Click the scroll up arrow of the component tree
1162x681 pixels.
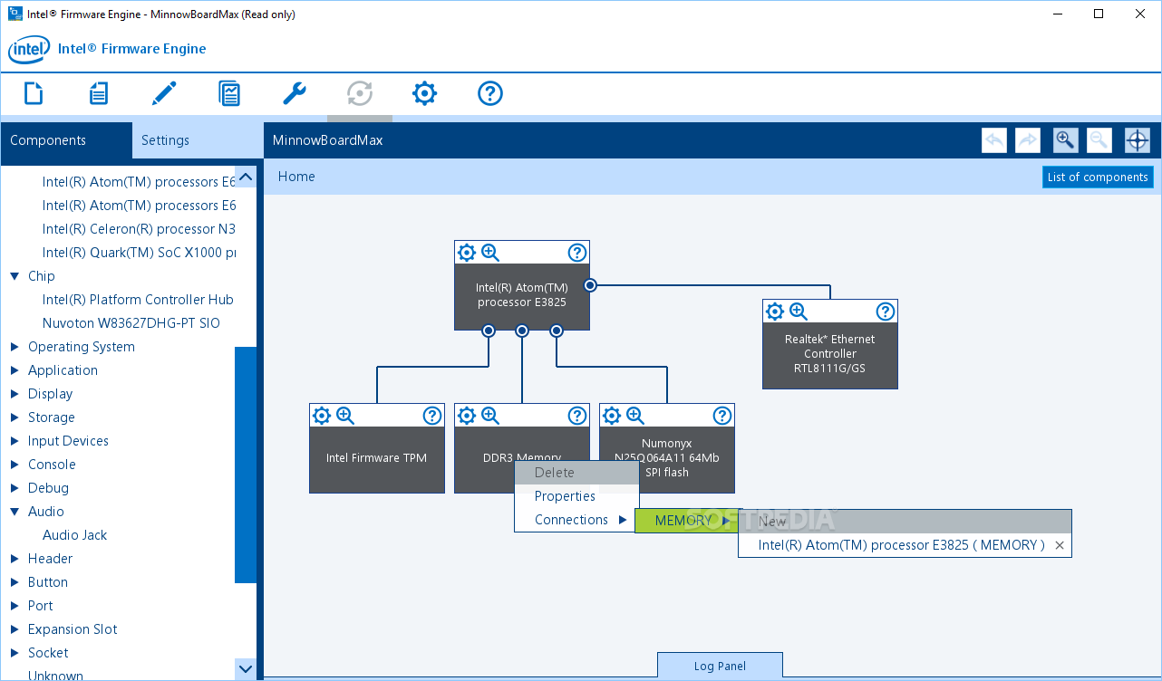click(x=246, y=176)
